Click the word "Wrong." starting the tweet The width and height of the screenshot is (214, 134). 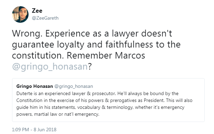[x=27, y=33]
